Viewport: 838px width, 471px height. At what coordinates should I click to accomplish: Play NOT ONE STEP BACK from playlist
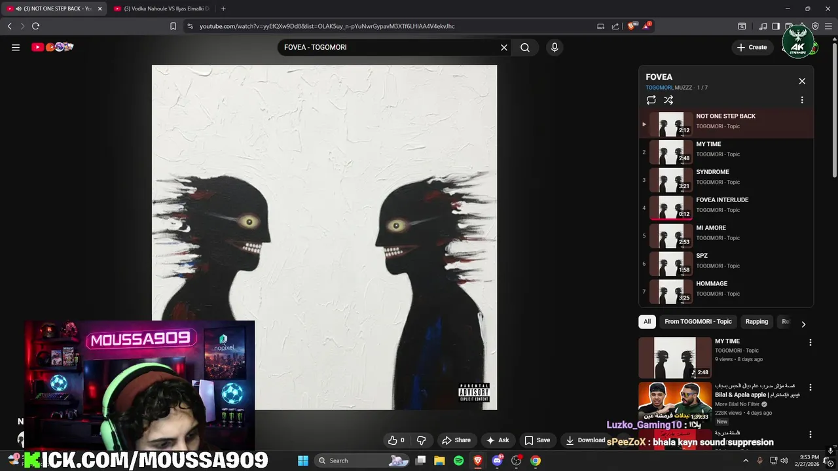coord(726,124)
